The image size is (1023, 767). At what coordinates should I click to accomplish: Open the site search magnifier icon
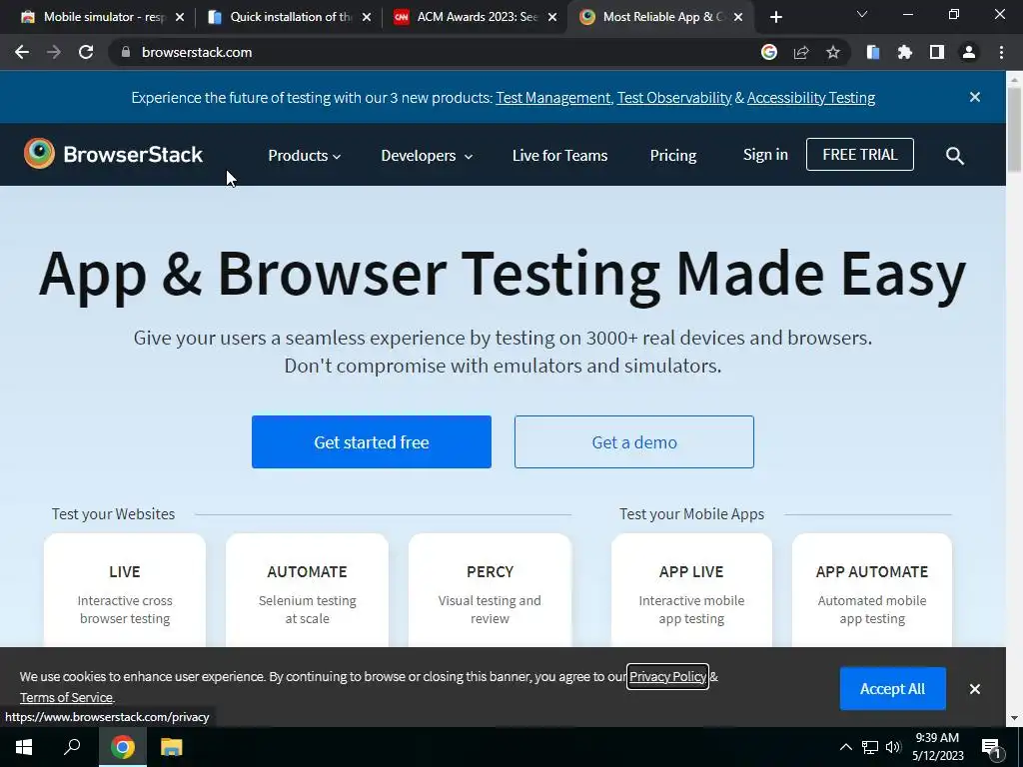pyautogui.click(x=955, y=155)
